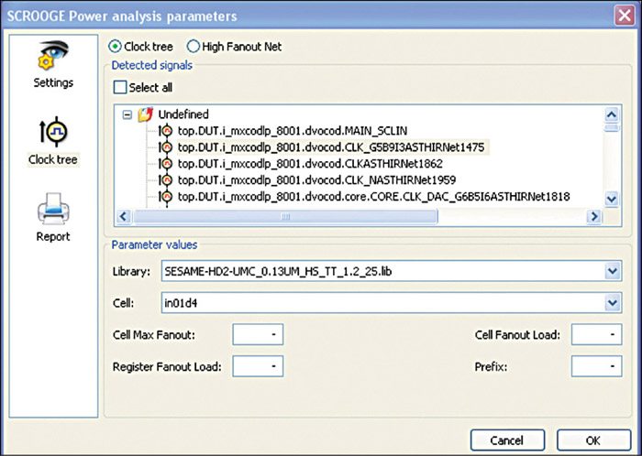Select the High Fanout Net radio button
The width and height of the screenshot is (642, 456).
(x=194, y=46)
